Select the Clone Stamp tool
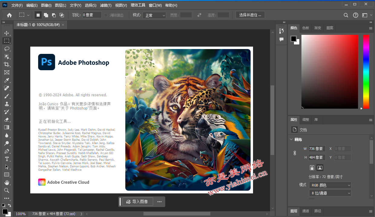The image size is (375, 217). point(7,104)
